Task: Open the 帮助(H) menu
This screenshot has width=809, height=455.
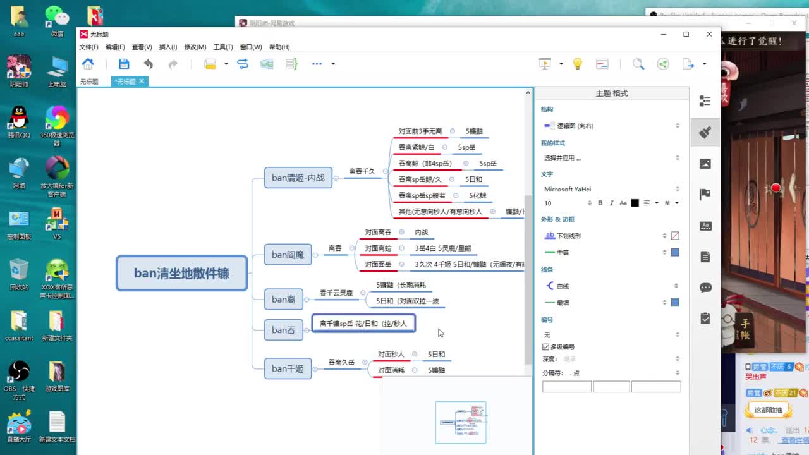Action: 279,47
